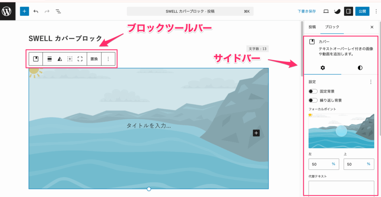Click the WordPress logo icon

pyautogui.click(x=7, y=12)
